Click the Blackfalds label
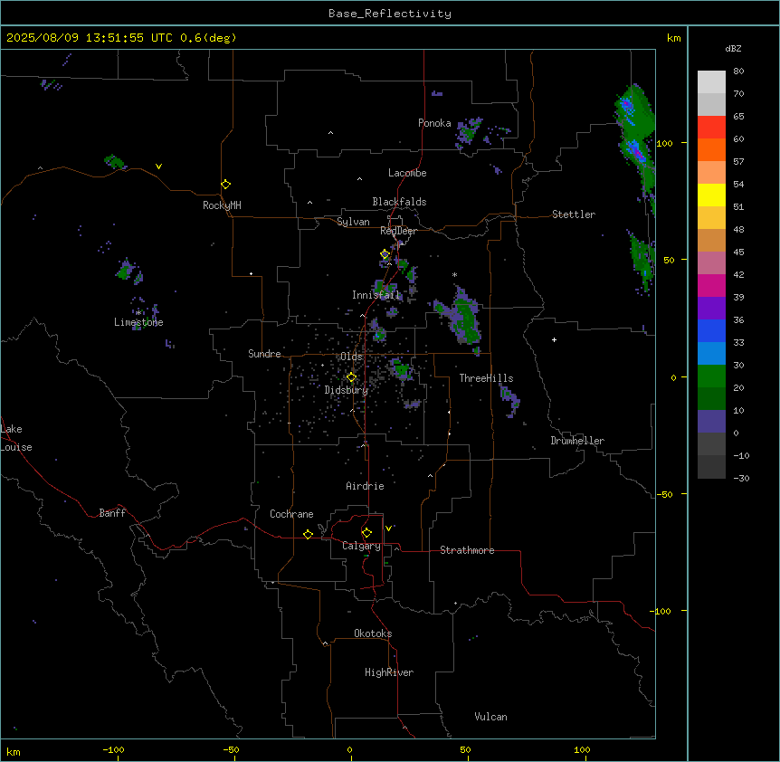 click(x=399, y=202)
